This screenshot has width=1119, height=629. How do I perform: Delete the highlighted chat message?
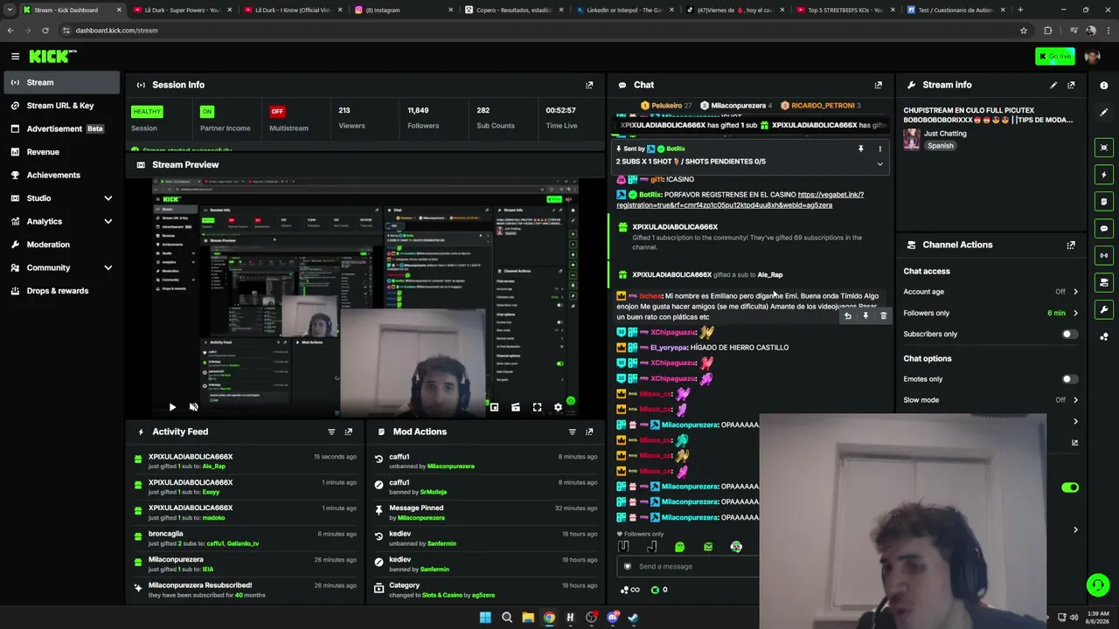point(883,315)
